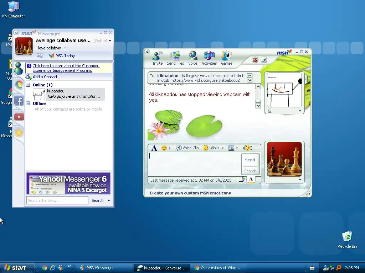Block this contact using the red icon
Image resolution: width=365 pixels, height=273 pixels.
255,60
